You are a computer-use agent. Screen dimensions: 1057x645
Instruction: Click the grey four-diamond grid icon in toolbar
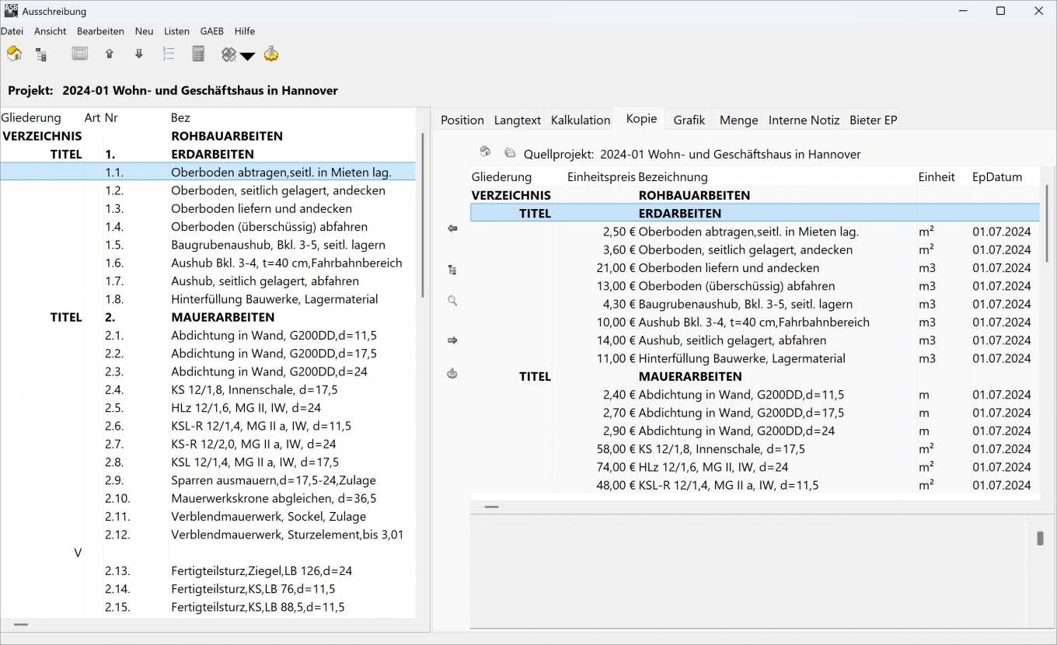click(x=228, y=54)
